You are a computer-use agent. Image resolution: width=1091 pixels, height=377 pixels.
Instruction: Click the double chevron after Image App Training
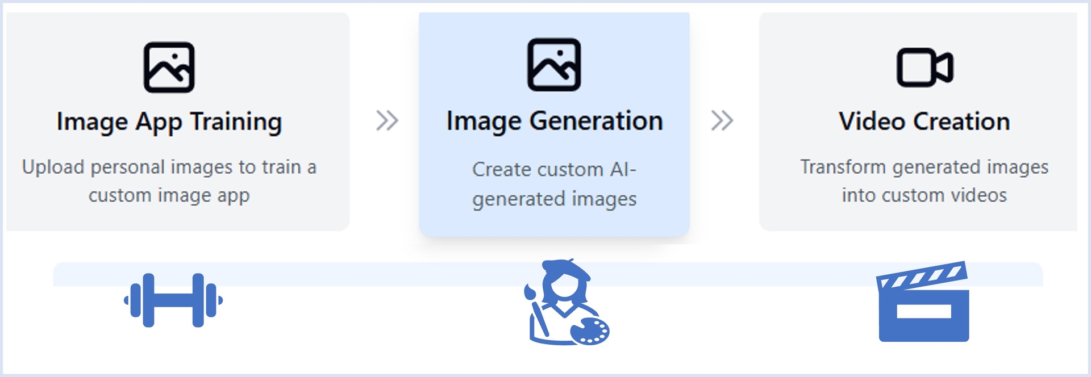tap(387, 120)
